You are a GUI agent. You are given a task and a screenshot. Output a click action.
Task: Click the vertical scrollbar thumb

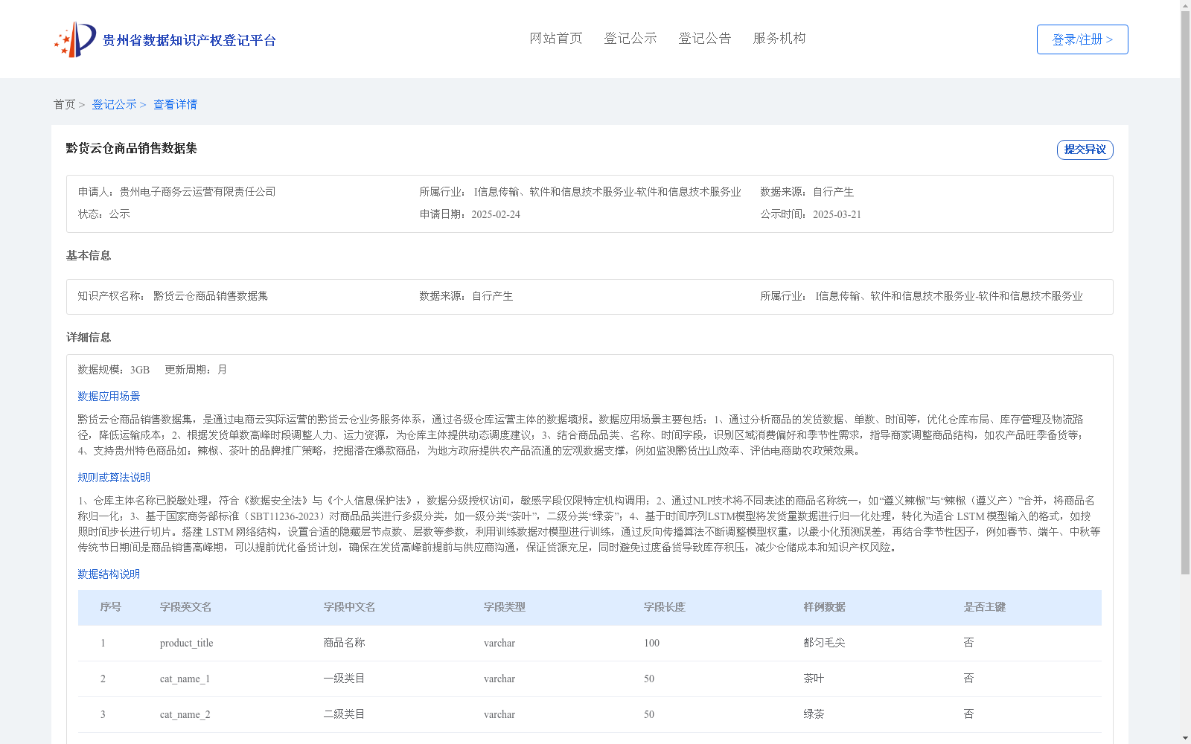point(1185,293)
